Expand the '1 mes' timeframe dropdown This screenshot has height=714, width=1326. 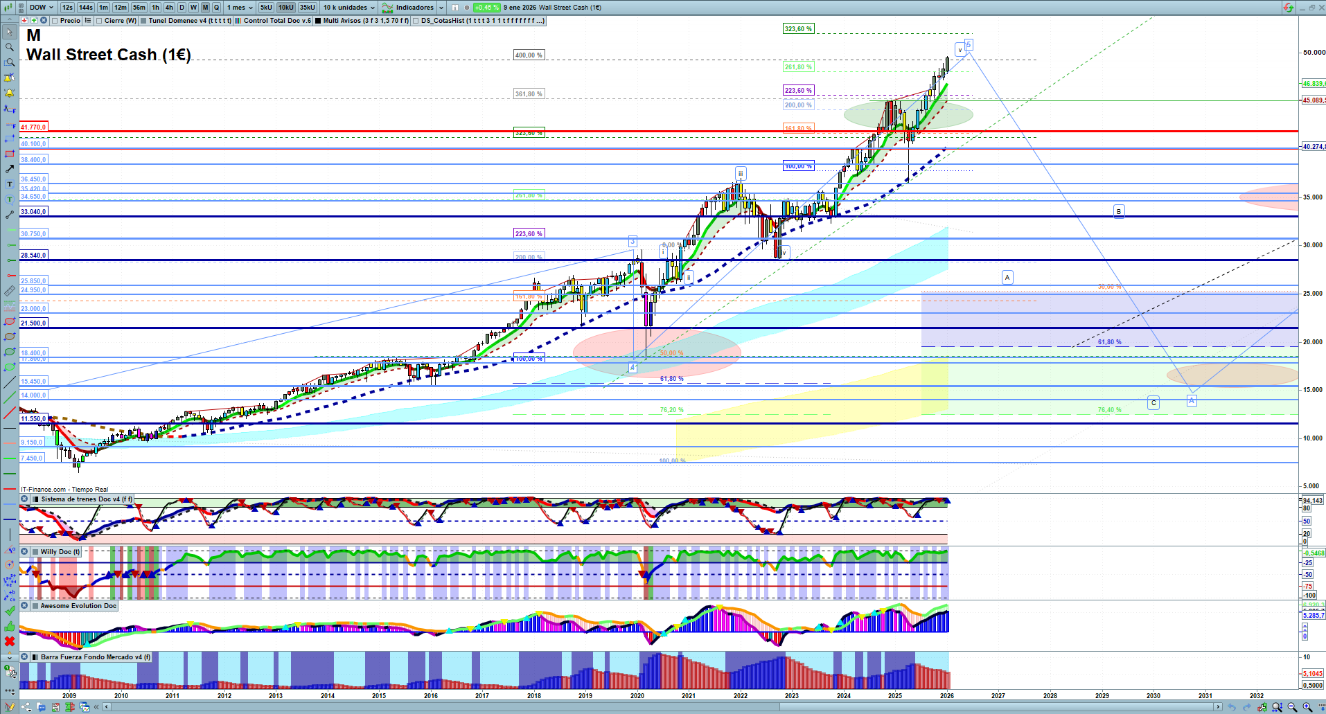(240, 8)
